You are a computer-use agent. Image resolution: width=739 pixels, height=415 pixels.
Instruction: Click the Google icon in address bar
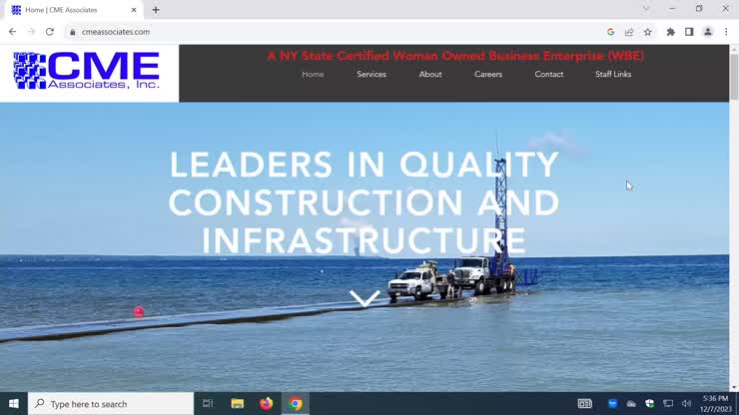610,32
